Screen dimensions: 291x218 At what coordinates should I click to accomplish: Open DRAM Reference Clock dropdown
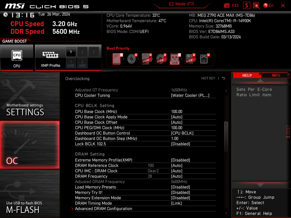click(x=145, y=165)
